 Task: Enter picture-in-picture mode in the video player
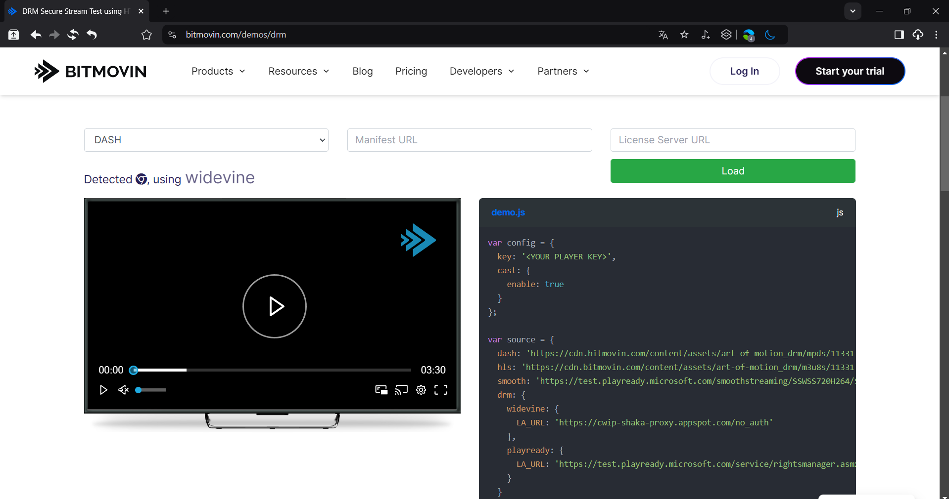381,390
